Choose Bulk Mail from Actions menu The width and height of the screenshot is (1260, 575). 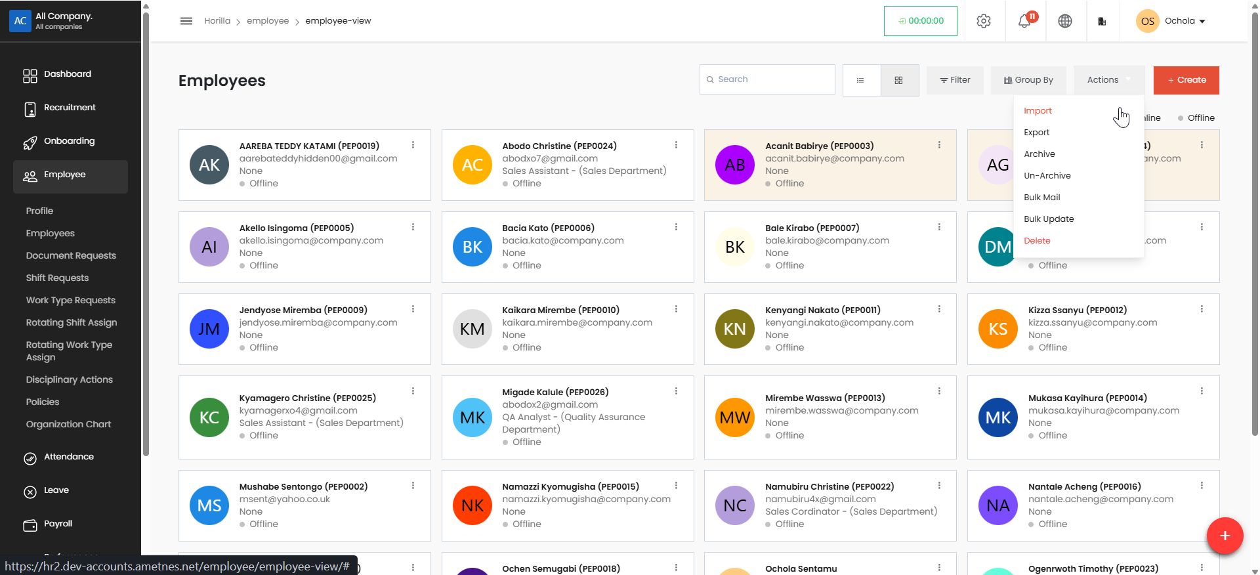(x=1042, y=198)
